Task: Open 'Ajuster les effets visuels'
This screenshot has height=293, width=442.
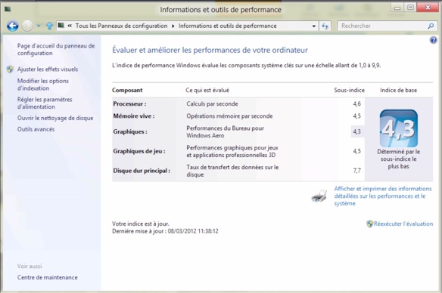Action: (x=48, y=69)
